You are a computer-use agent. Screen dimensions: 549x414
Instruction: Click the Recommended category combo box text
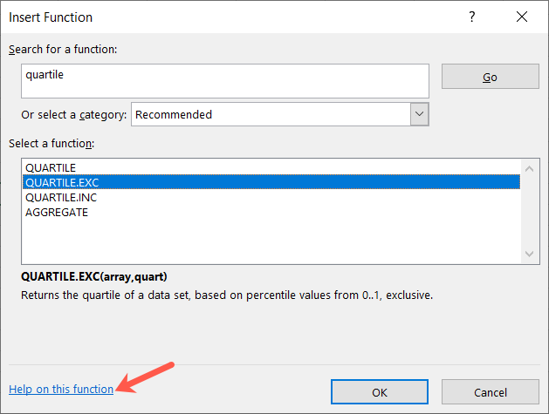tap(271, 114)
